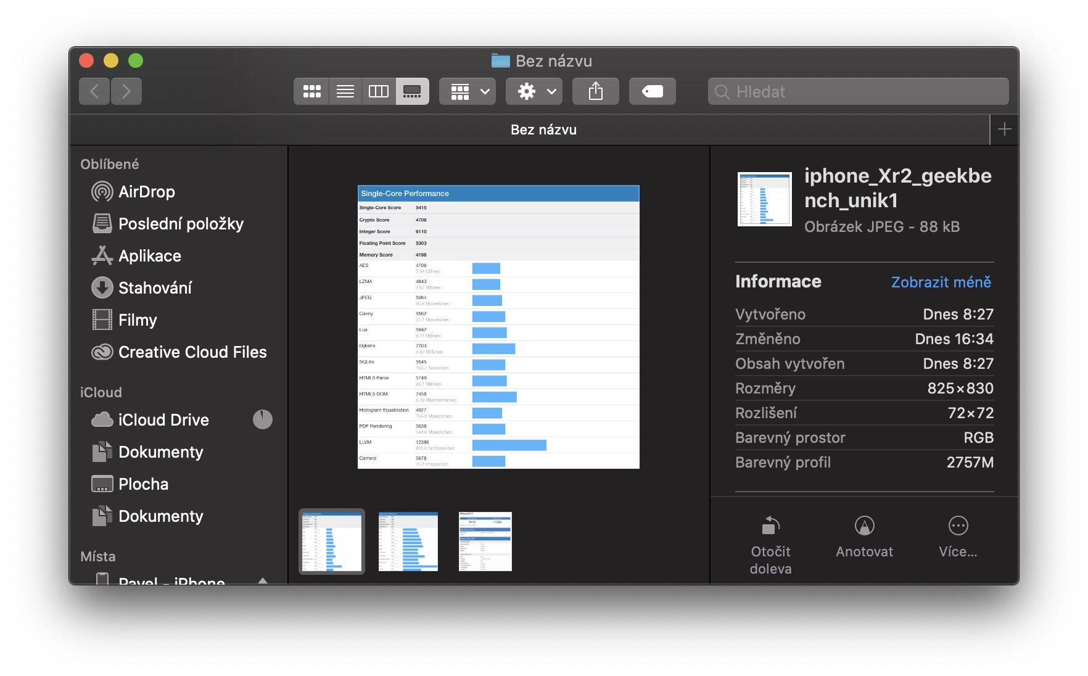Click the Poslední položky sidebar icon

102,223
